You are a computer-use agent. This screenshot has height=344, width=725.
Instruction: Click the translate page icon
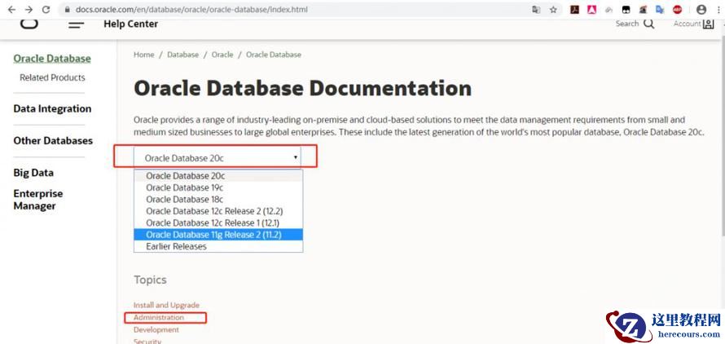click(536, 10)
